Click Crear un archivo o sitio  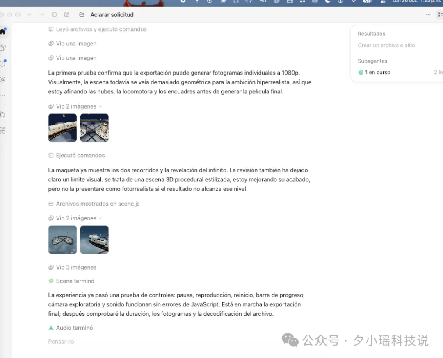[x=386, y=45]
